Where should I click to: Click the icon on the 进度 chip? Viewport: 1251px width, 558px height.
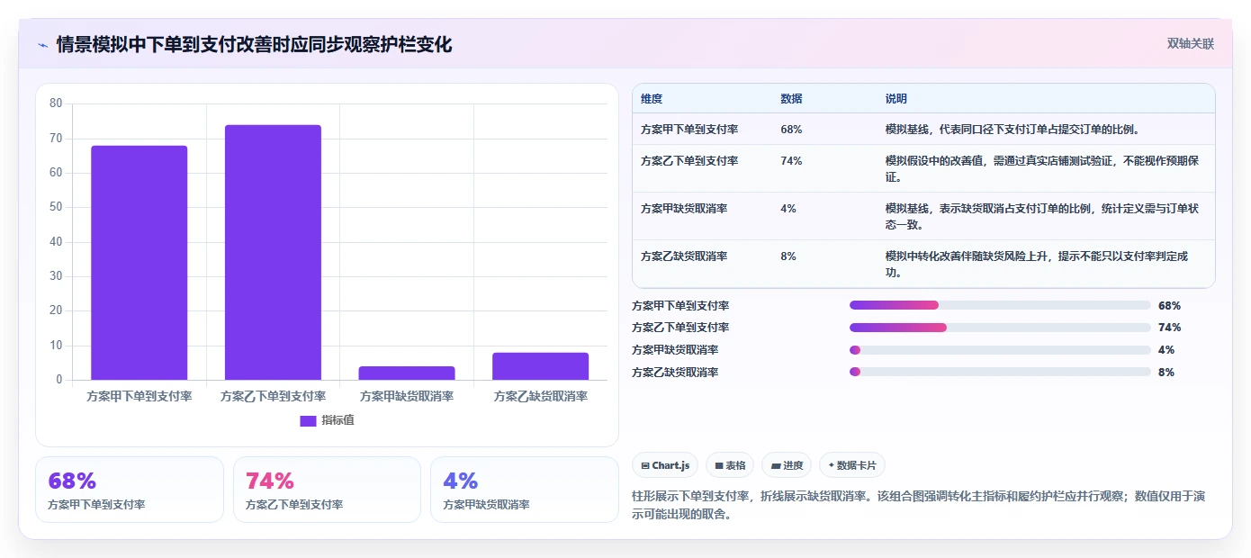coord(776,466)
